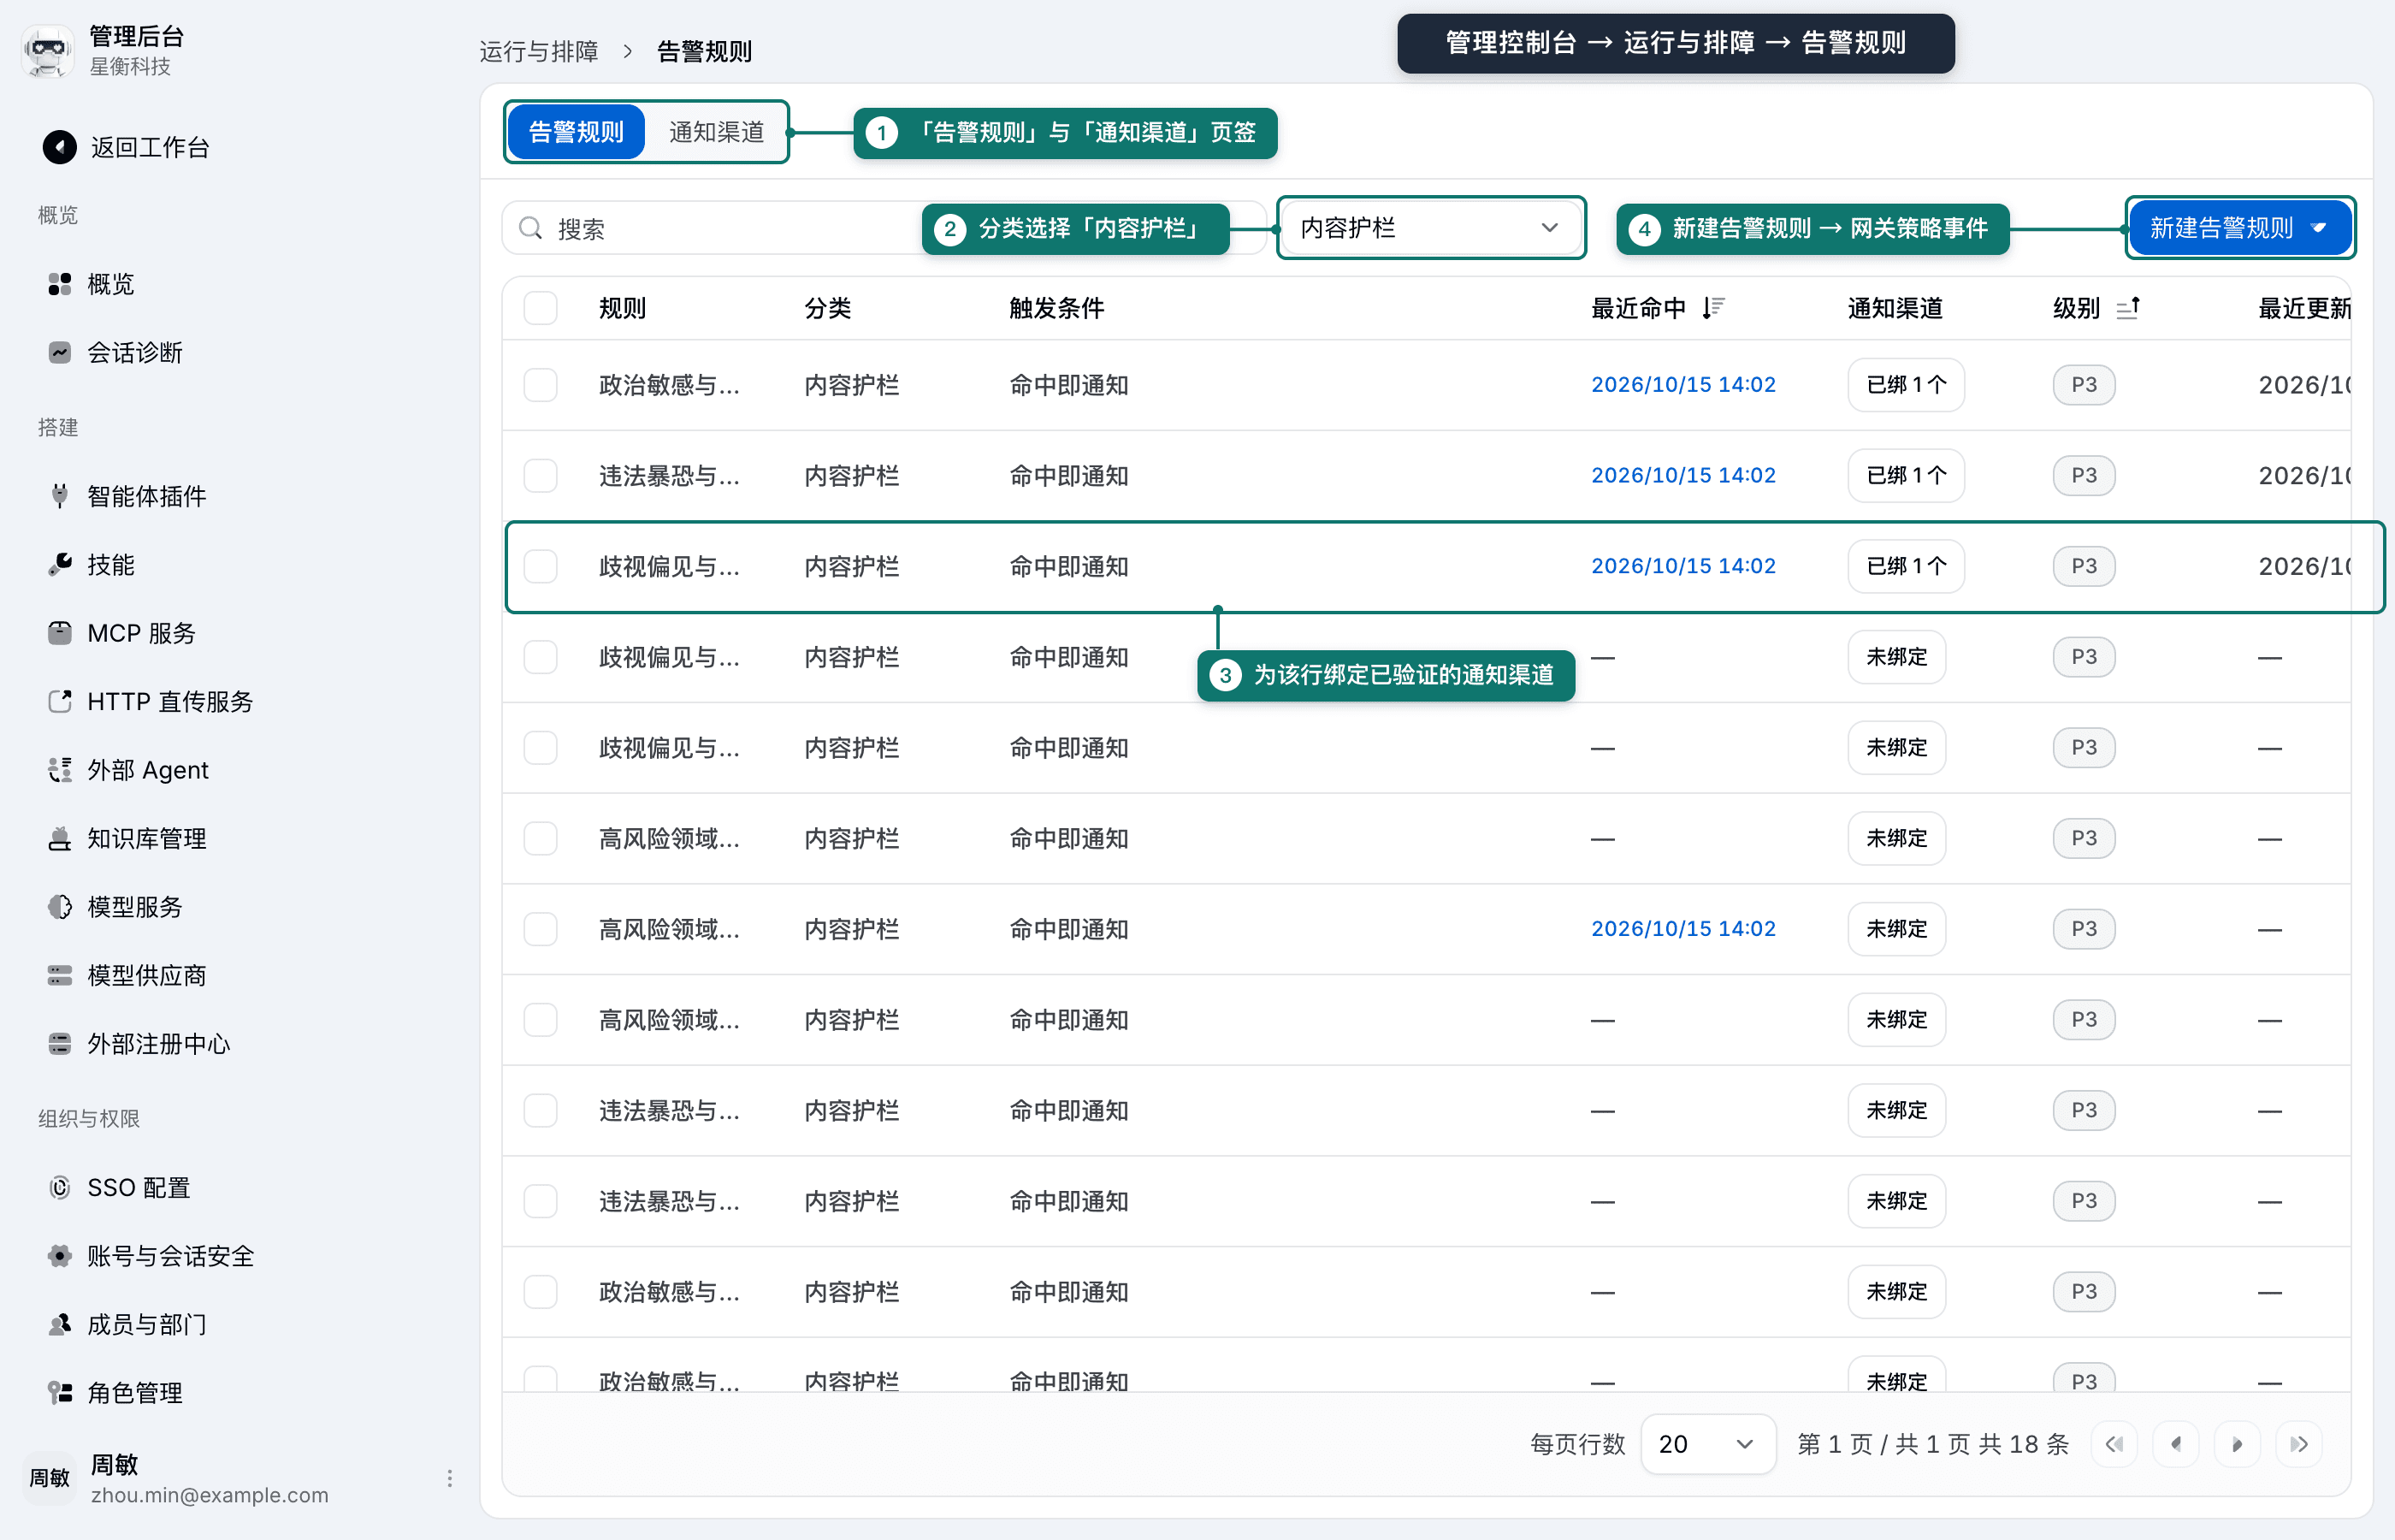Click the 角色管理 icon
The width and height of the screenshot is (2395, 1540).
60,1393
